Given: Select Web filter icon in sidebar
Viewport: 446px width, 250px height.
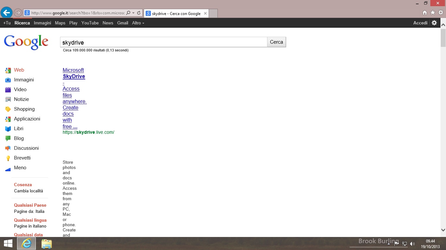Looking at the screenshot, I should [x=8, y=70].
